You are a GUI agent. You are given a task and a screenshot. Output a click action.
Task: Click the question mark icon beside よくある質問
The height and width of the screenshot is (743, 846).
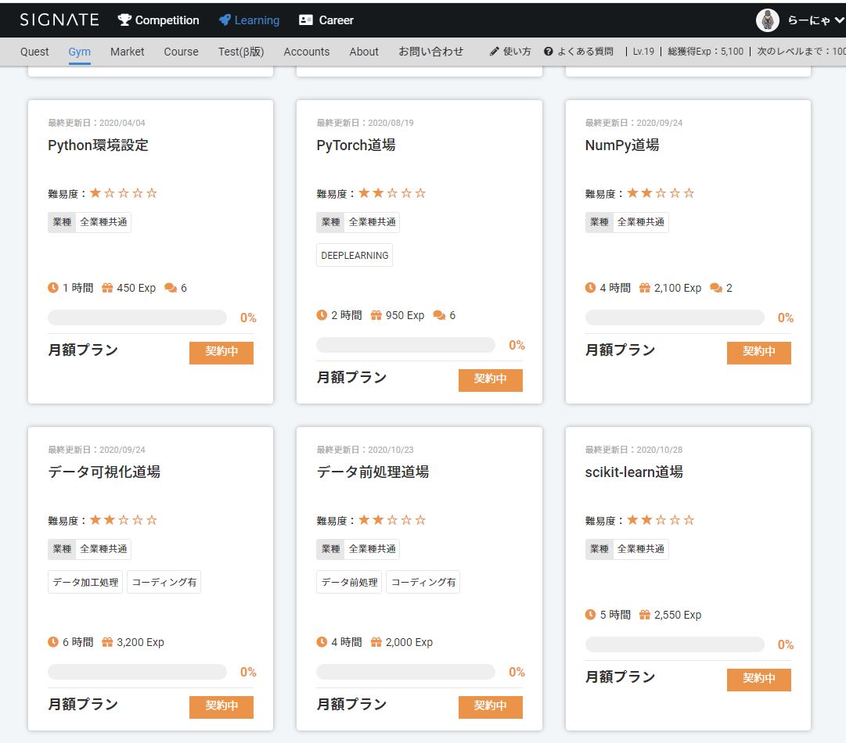[x=549, y=52]
